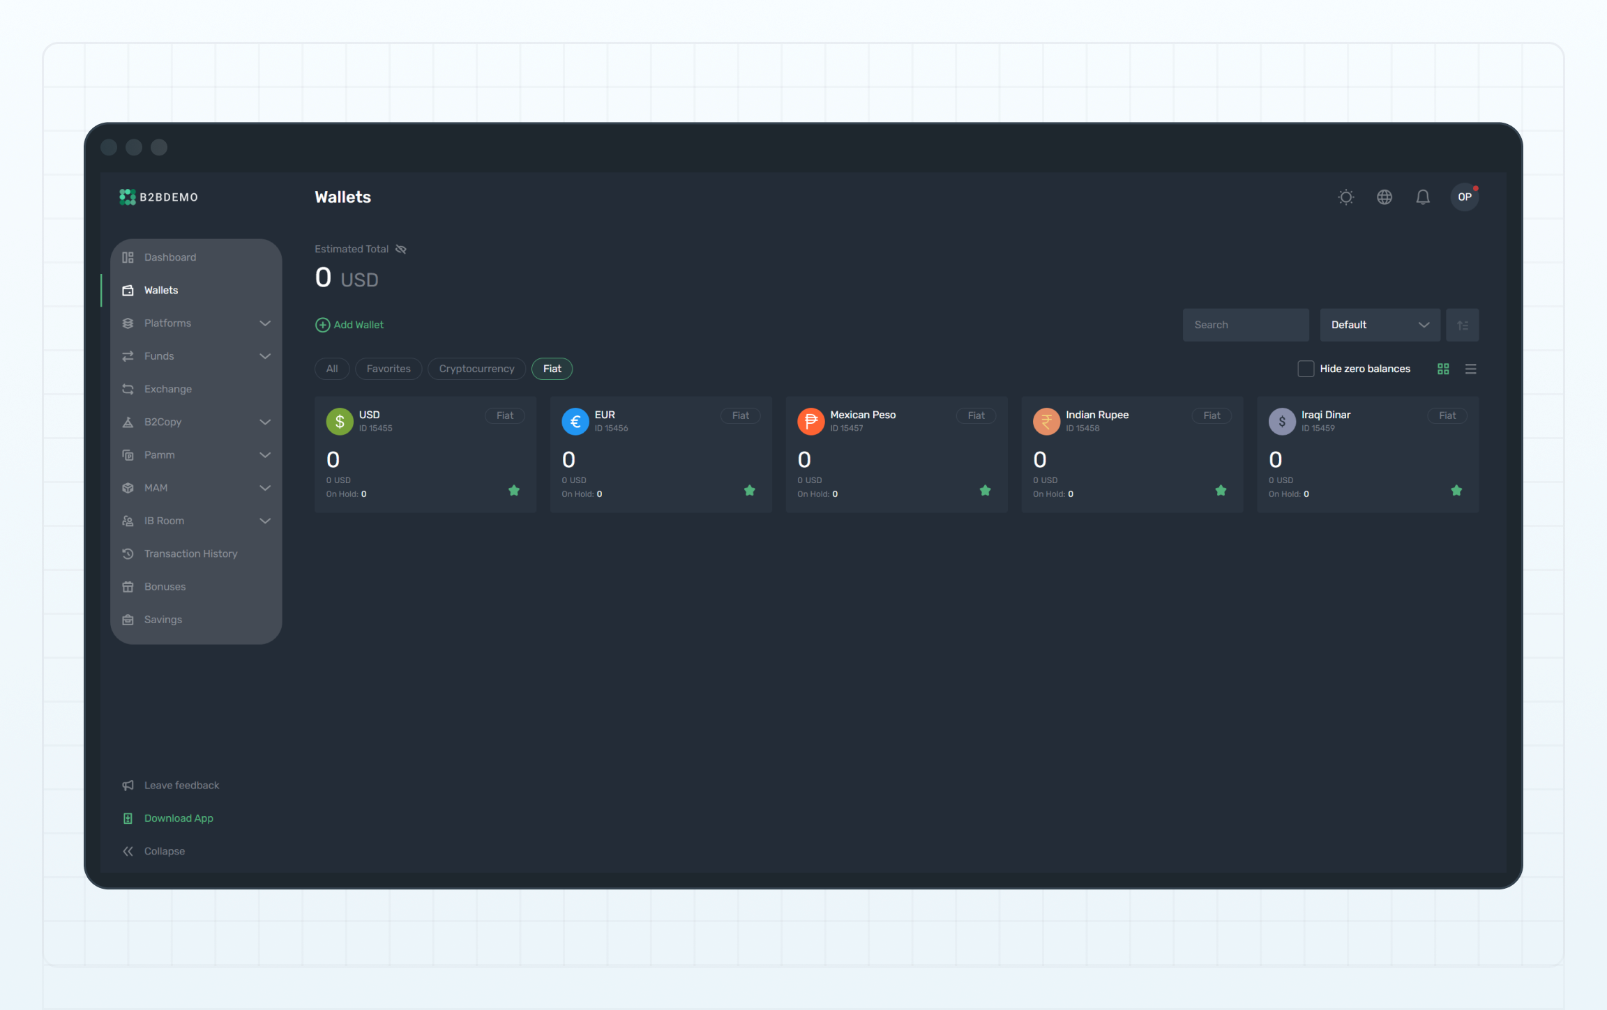Toggle favorite star on Iraqi Dinar wallet
1607x1010 pixels.
click(x=1456, y=490)
